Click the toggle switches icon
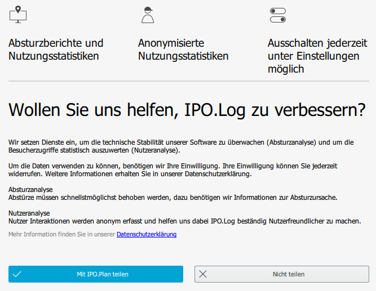Viewport: 376px width, 291px height. coord(278,15)
